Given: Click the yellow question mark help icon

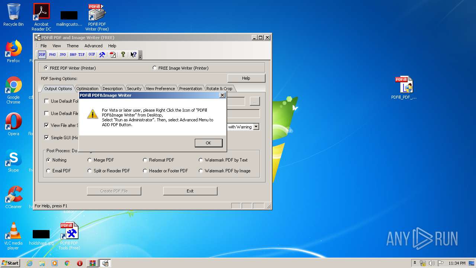Looking at the screenshot, I should click(x=123, y=55).
